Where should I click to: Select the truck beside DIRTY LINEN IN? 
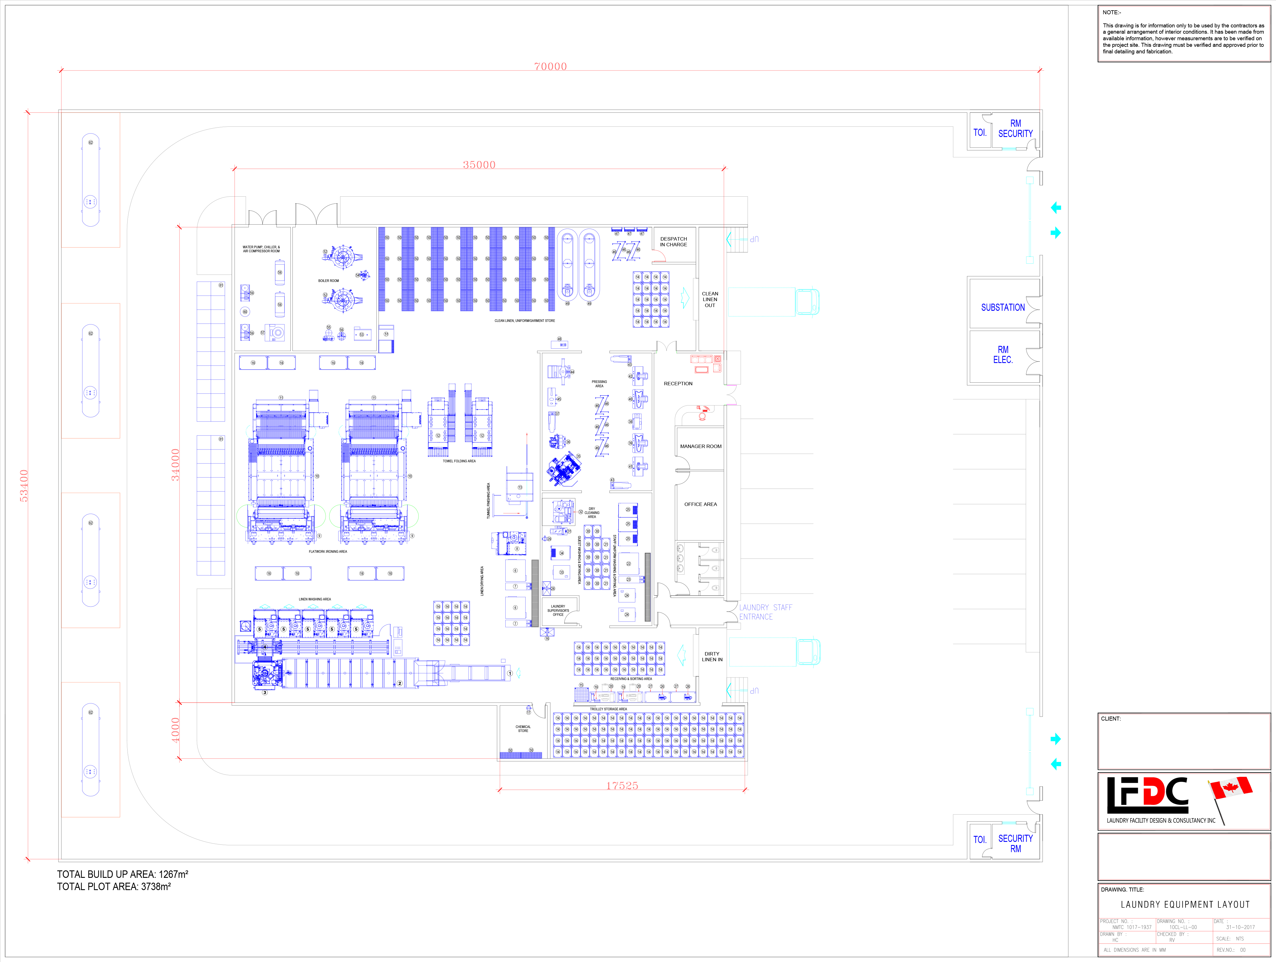click(x=774, y=652)
